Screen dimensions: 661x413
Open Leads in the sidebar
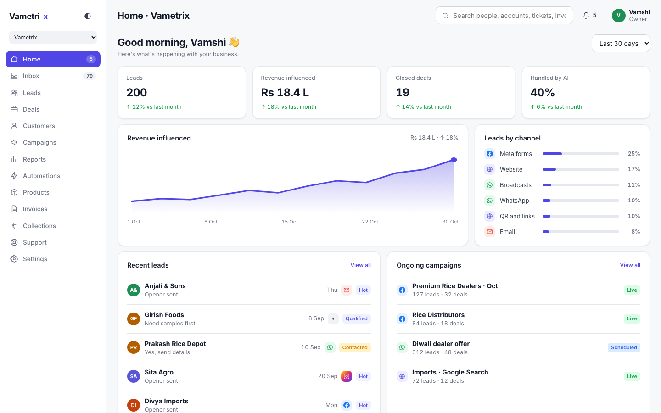click(53, 93)
